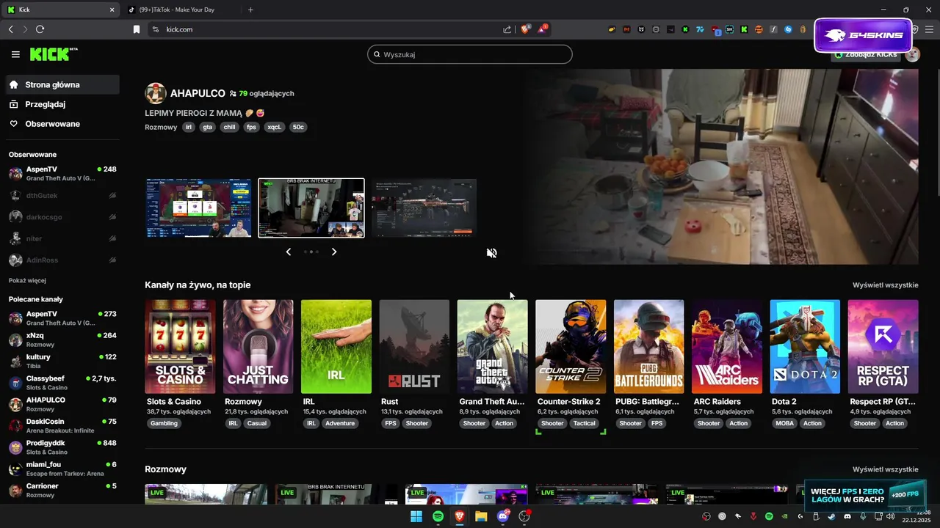Viewport: 940px width, 528px height.
Task: Open xNzq in recommended channels
Action: click(62, 340)
